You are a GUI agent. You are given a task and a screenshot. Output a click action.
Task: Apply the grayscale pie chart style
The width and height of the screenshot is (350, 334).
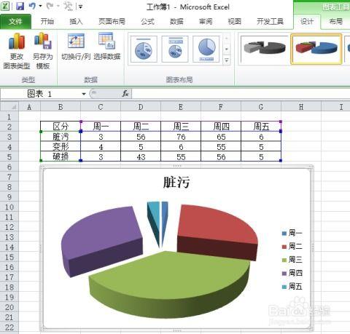coord(265,49)
